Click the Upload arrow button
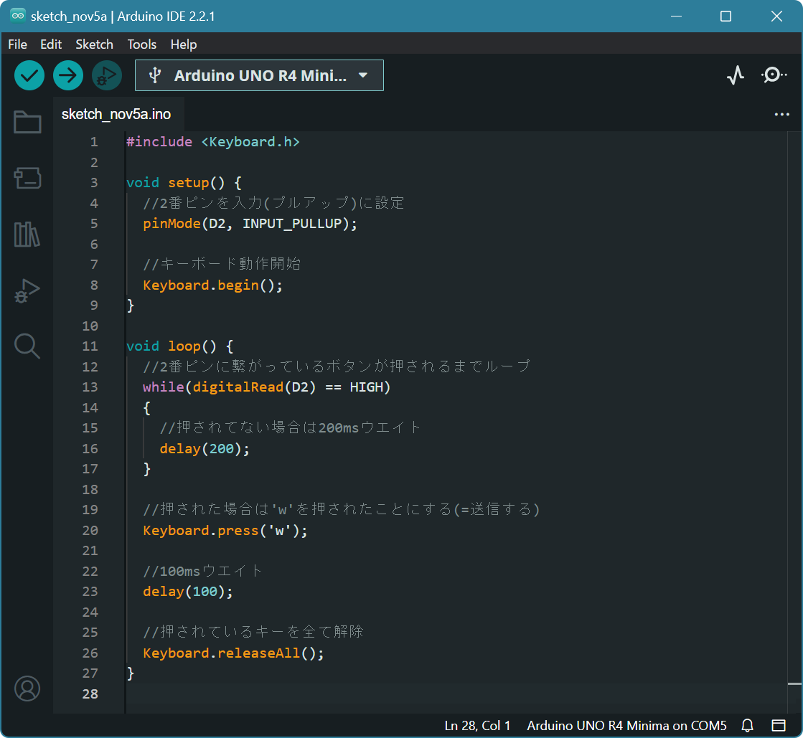The image size is (803, 738). point(68,75)
